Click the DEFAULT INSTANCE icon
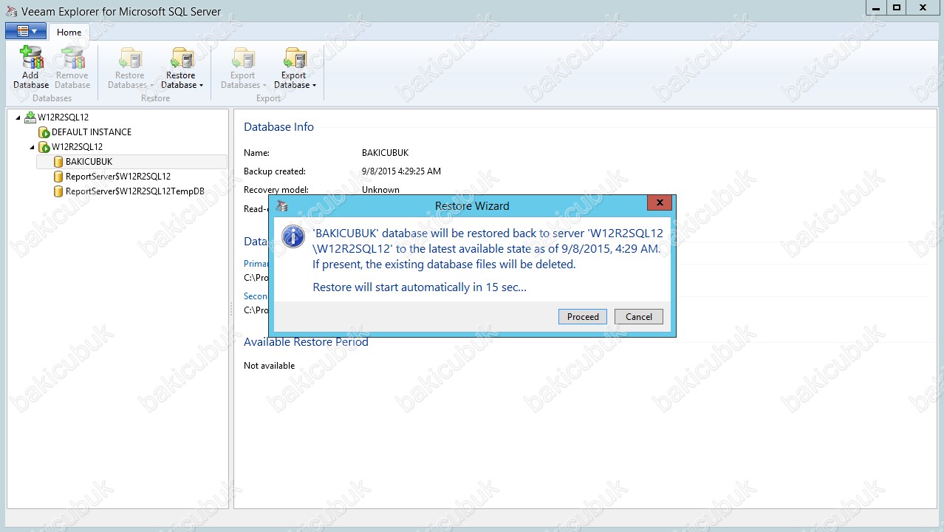The image size is (944, 532). pyautogui.click(x=44, y=132)
